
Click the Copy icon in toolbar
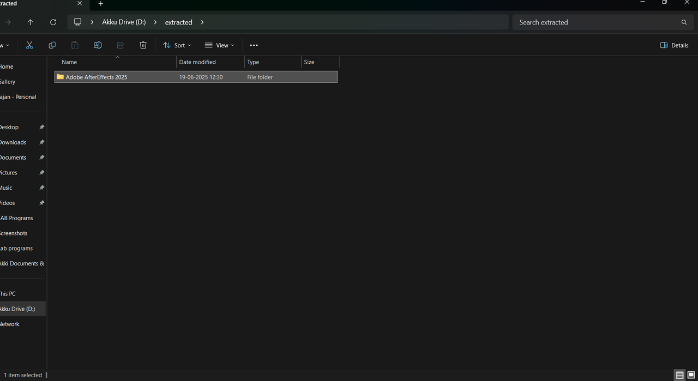pyautogui.click(x=52, y=45)
